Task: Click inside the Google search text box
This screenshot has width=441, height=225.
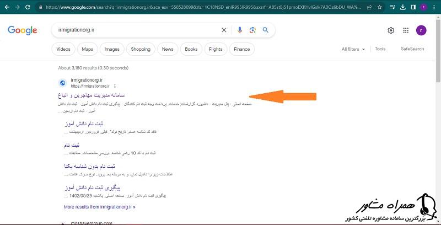Action: click(x=138, y=30)
